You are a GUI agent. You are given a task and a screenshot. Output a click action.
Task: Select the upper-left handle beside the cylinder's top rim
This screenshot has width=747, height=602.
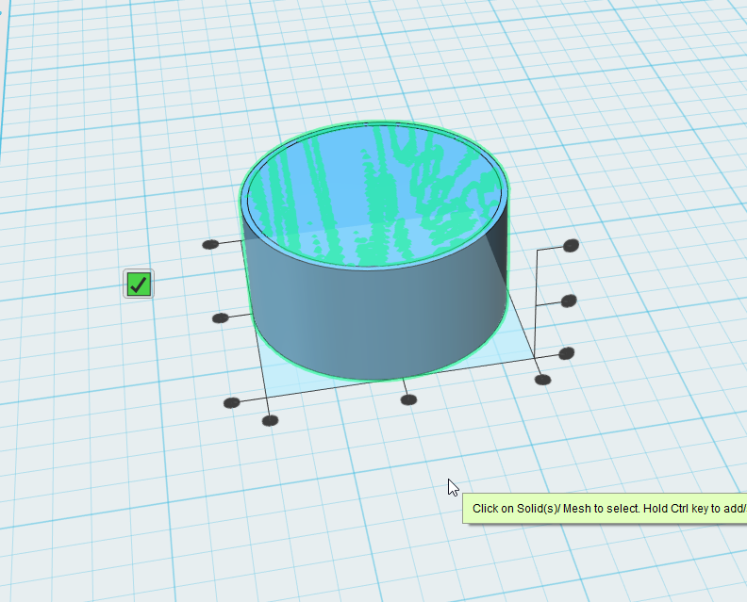click(210, 245)
